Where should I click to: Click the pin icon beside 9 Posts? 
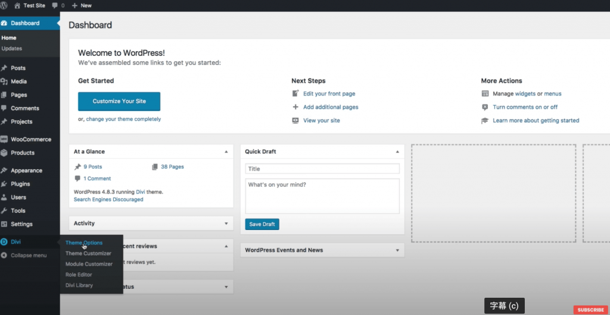78,167
